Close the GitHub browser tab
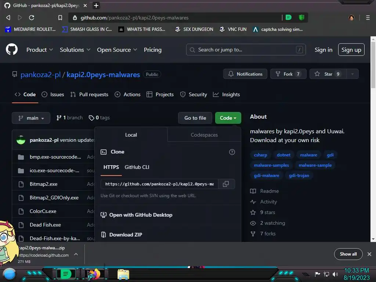Image resolution: width=376 pixels, height=282 pixels. point(85,6)
